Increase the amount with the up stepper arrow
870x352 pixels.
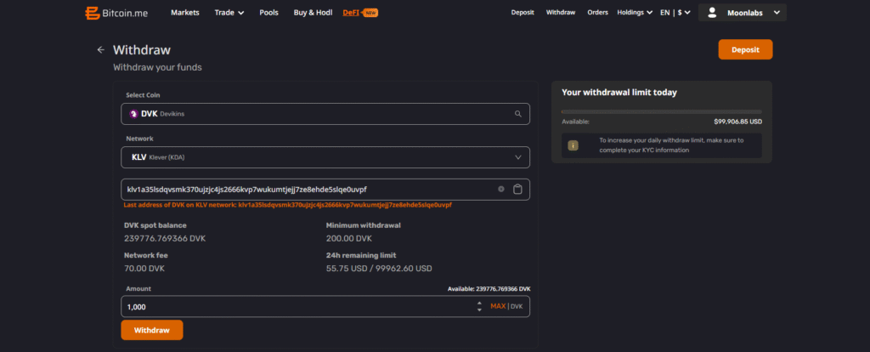pos(480,303)
